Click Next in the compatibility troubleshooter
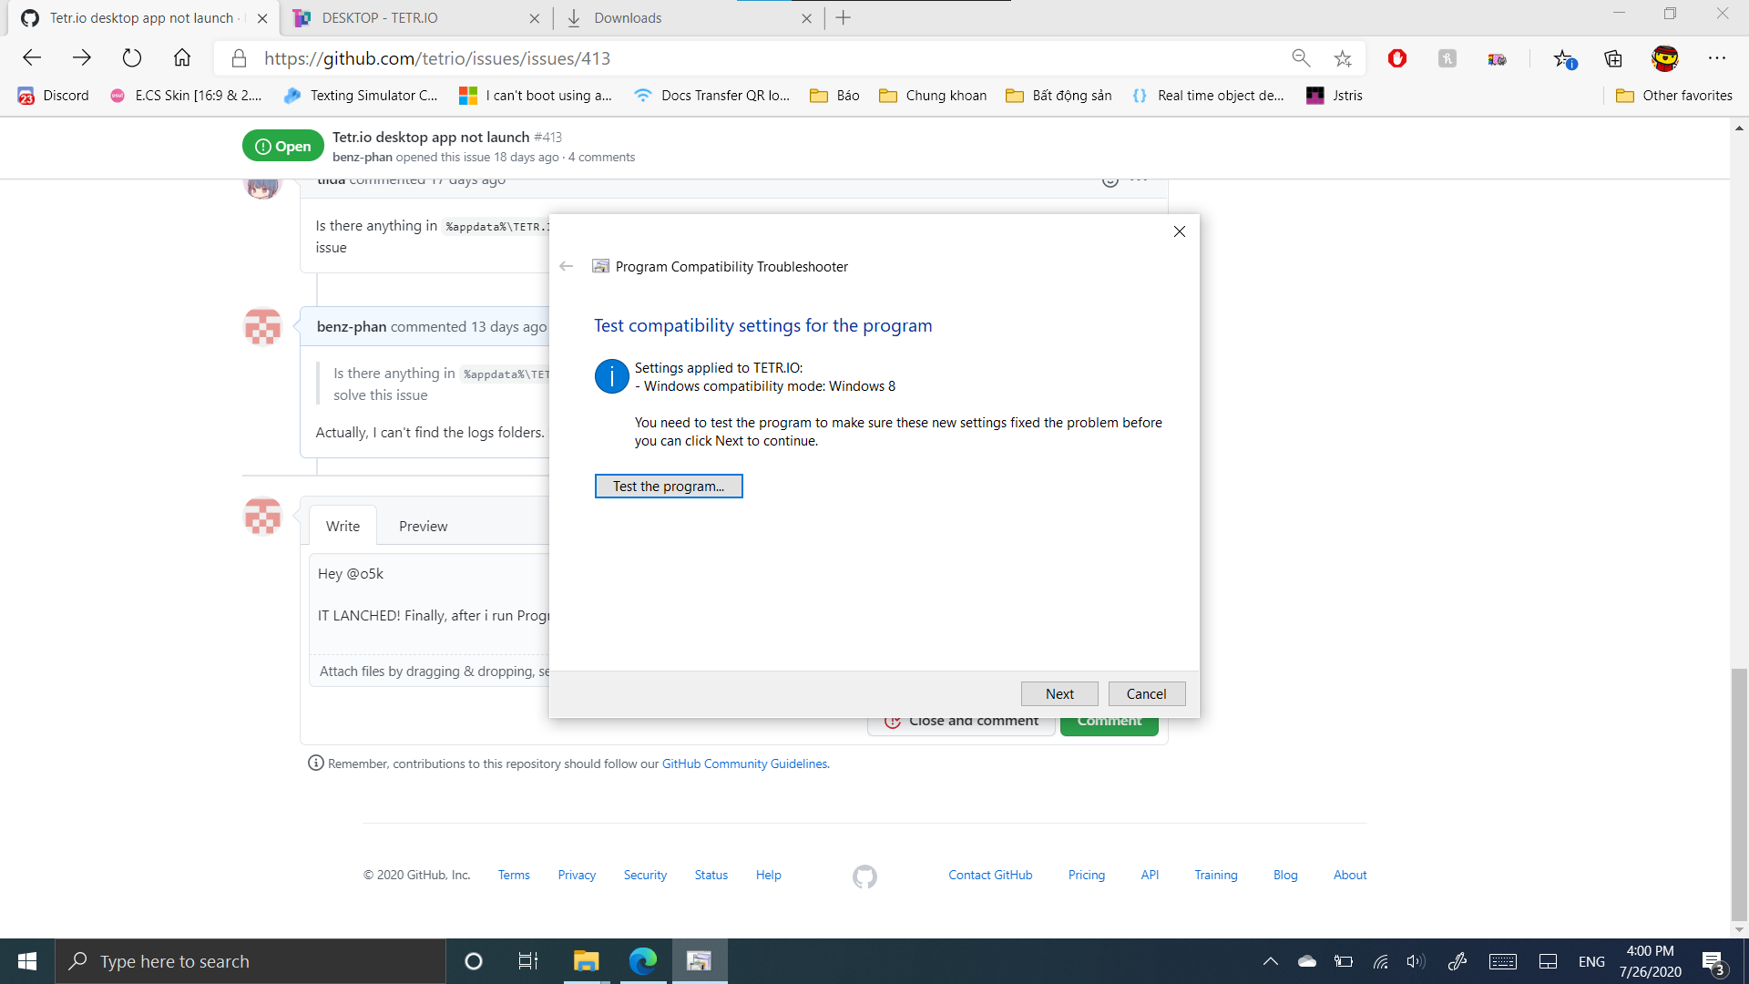Image resolution: width=1749 pixels, height=984 pixels. coord(1059,693)
